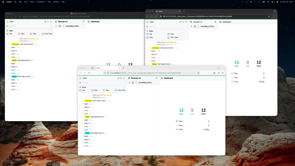Bookmark the page with Firefox's star icon
This screenshot has height=166, width=295.
[x=198, y=73]
